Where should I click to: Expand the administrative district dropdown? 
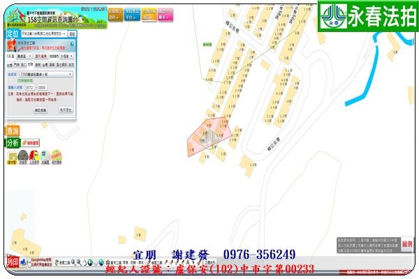pos(24,56)
